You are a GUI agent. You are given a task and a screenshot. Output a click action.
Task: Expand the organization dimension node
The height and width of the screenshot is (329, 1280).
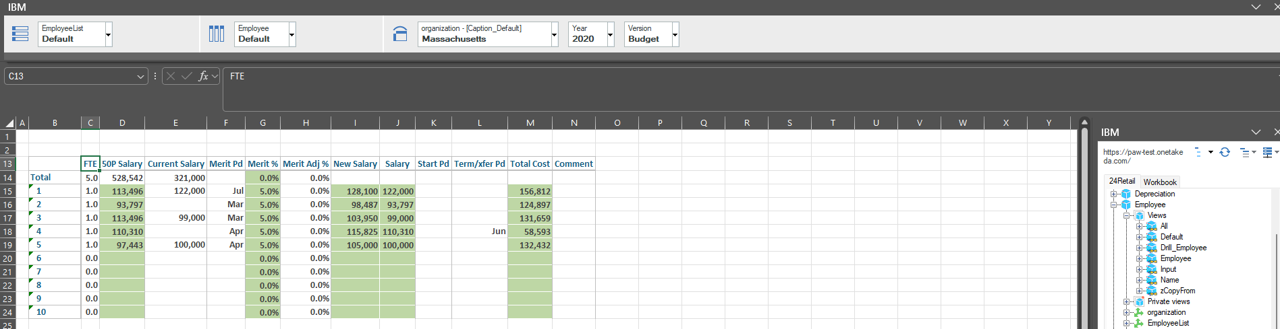(1126, 312)
